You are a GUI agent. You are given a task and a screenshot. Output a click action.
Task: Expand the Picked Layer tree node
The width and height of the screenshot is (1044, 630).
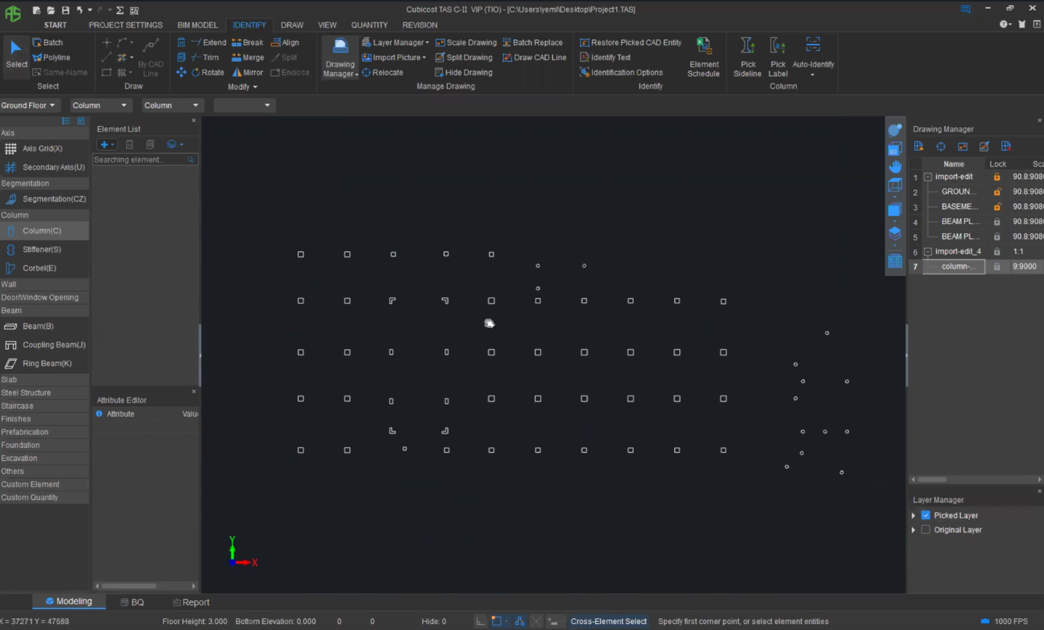914,515
